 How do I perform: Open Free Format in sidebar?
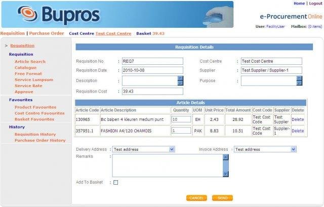coord(28,73)
